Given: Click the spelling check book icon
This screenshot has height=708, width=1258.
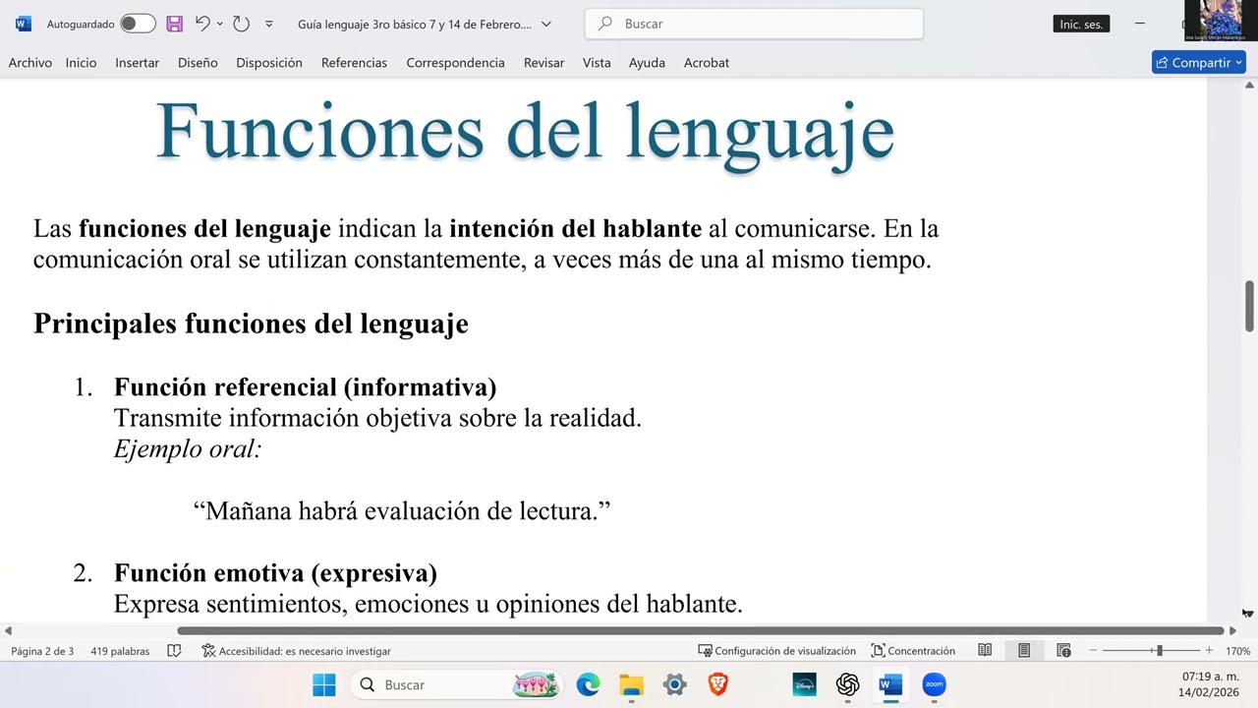Looking at the screenshot, I should 174,651.
